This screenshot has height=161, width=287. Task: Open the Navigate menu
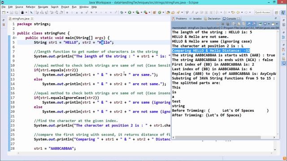point(43,7)
